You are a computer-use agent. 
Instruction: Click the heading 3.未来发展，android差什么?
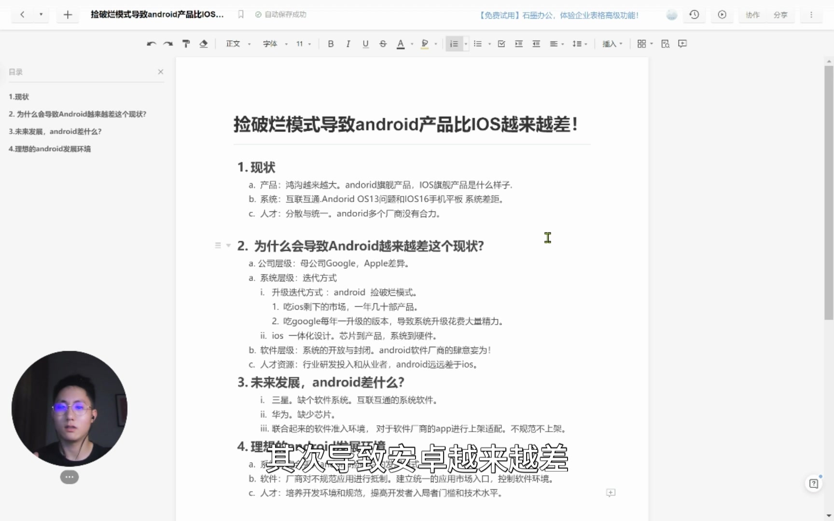pos(320,383)
